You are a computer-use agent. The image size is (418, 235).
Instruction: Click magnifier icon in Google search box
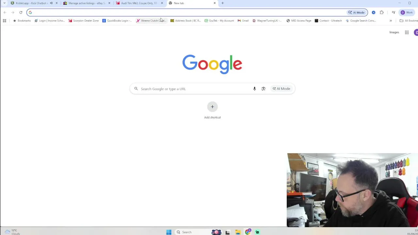click(x=136, y=89)
